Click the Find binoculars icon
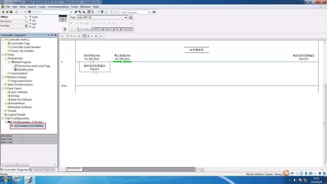327x184 pixels. point(76,12)
